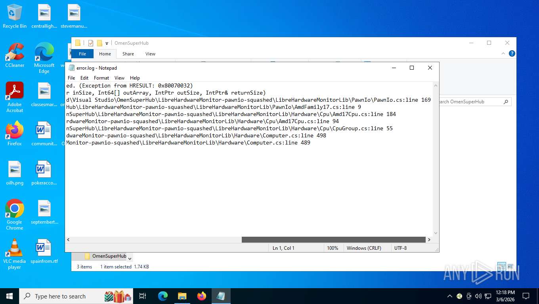Image resolution: width=539 pixels, height=304 pixels.
Task: Open Microsoft Edge from the taskbar
Action: [x=163, y=296]
